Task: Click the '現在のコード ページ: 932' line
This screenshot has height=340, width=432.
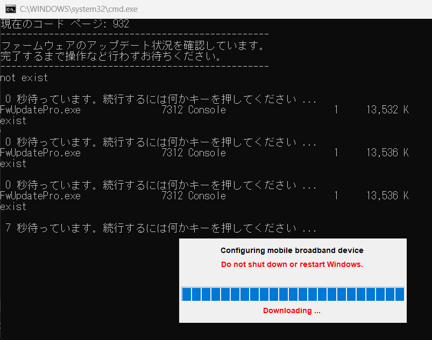Action: [65, 24]
